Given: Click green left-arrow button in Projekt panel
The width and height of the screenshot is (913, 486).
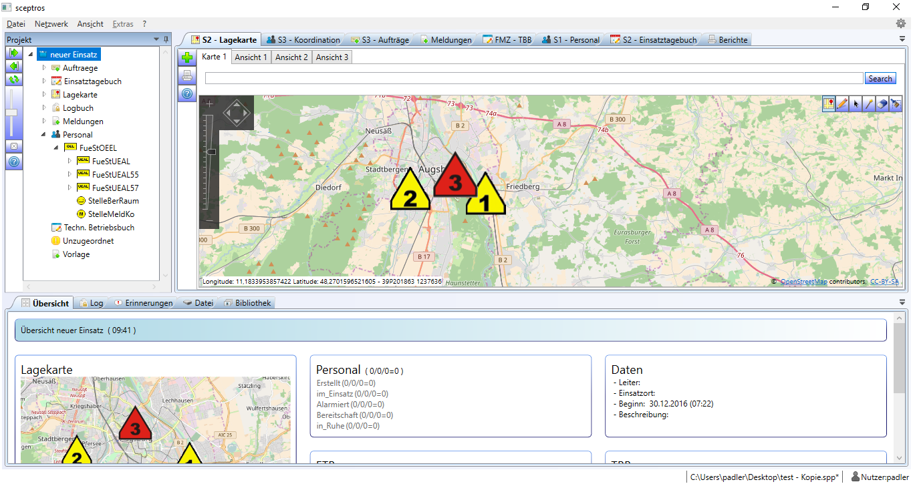Looking at the screenshot, I should click(x=13, y=66).
